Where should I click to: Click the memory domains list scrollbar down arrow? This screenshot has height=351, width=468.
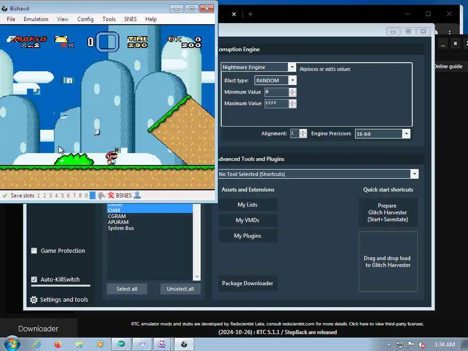tap(197, 277)
